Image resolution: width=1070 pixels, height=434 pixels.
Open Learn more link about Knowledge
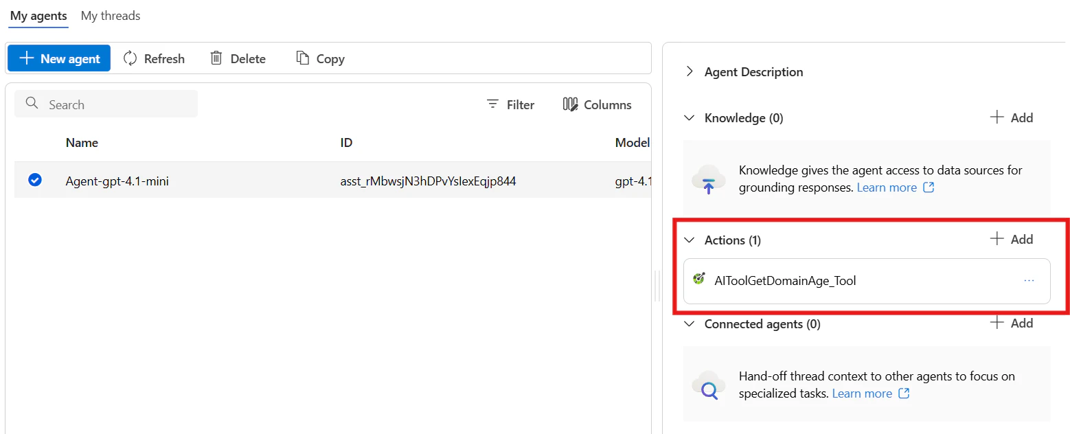(896, 187)
